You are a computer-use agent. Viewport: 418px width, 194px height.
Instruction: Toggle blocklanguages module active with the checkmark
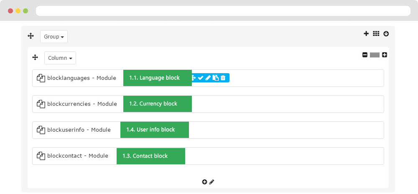pyautogui.click(x=201, y=78)
